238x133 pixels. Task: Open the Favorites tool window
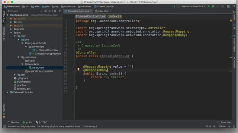pos(4,111)
